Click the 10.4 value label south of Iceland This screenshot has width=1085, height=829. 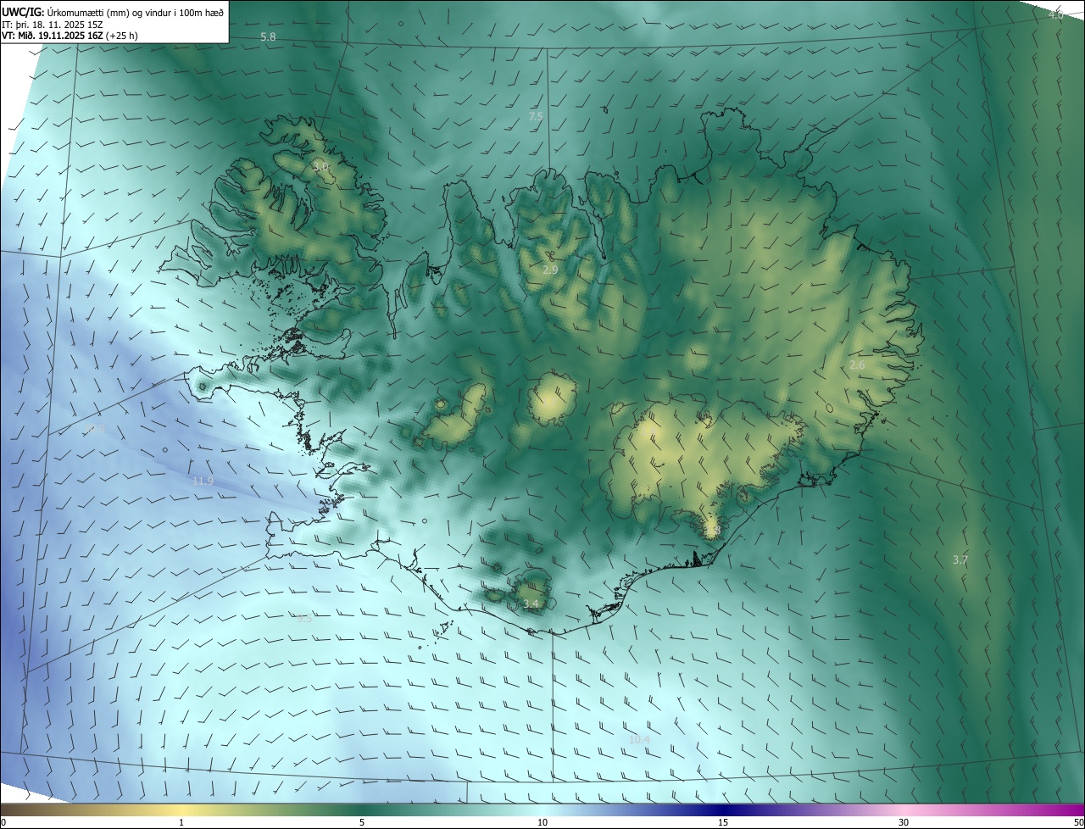[x=639, y=740]
